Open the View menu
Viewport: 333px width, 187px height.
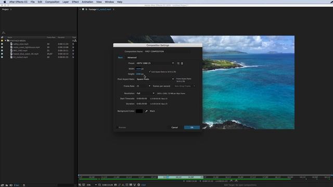(x=99, y=2)
